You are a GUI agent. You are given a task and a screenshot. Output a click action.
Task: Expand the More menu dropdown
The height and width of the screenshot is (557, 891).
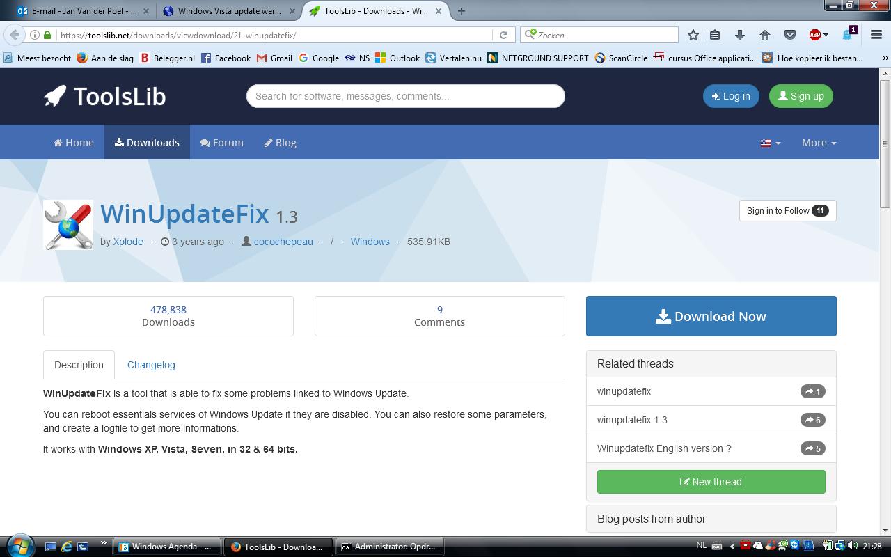pos(819,143)
